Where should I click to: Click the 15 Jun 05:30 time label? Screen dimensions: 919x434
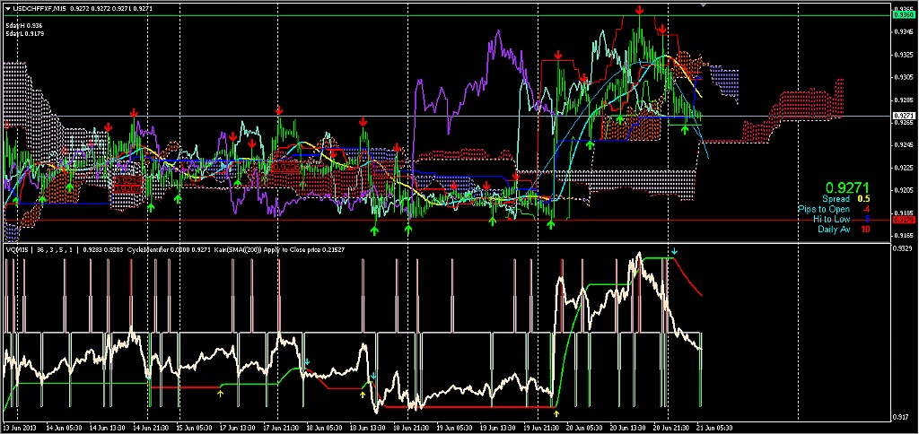click(x=195, y=428)
